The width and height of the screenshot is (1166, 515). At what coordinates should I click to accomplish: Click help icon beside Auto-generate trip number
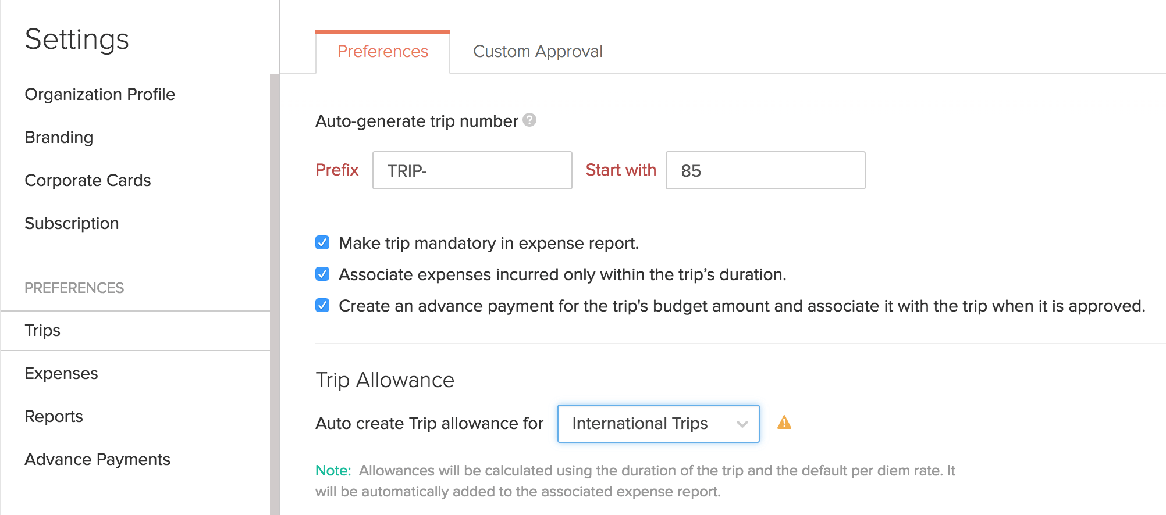[x=529, y=120]
